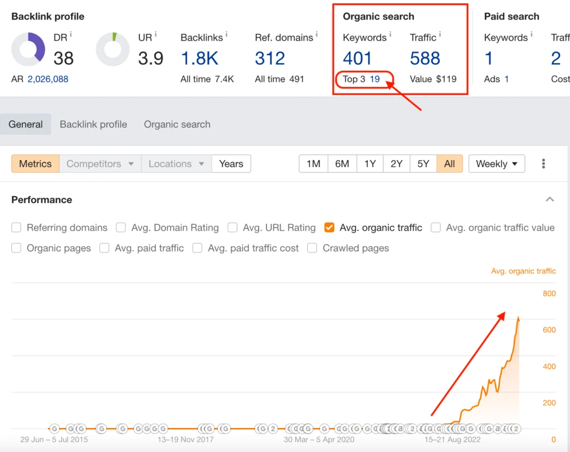Select the Metrics view button

click(x=35, y=164)
